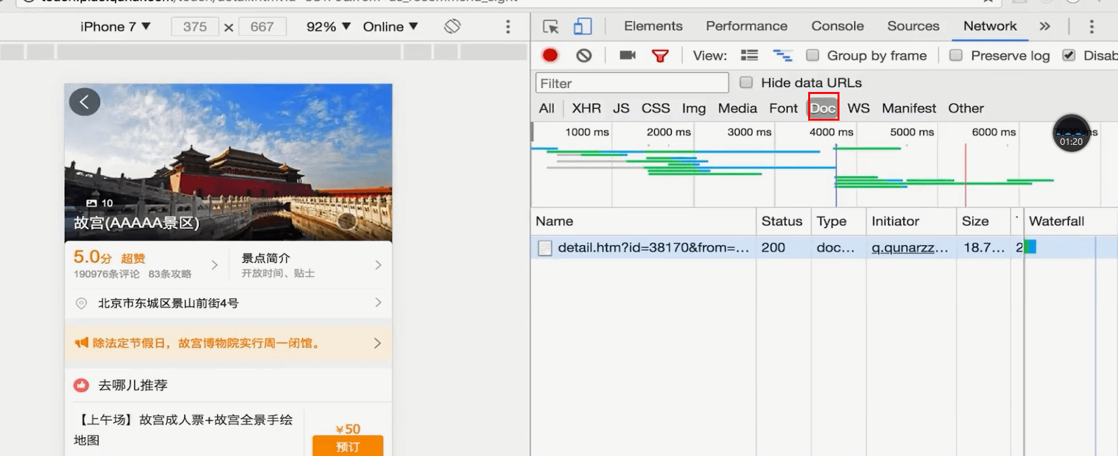
Task: Open device toolbar more options menu
Action: point(508,27)
